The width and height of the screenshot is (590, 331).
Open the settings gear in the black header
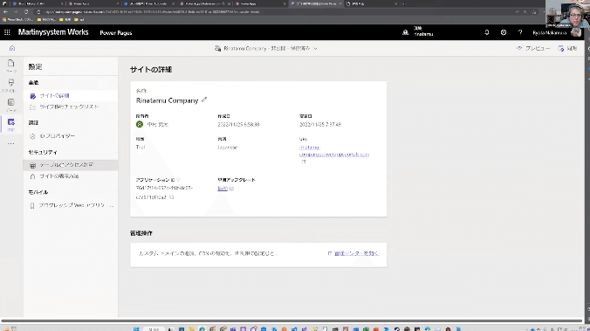click(504, 32)
